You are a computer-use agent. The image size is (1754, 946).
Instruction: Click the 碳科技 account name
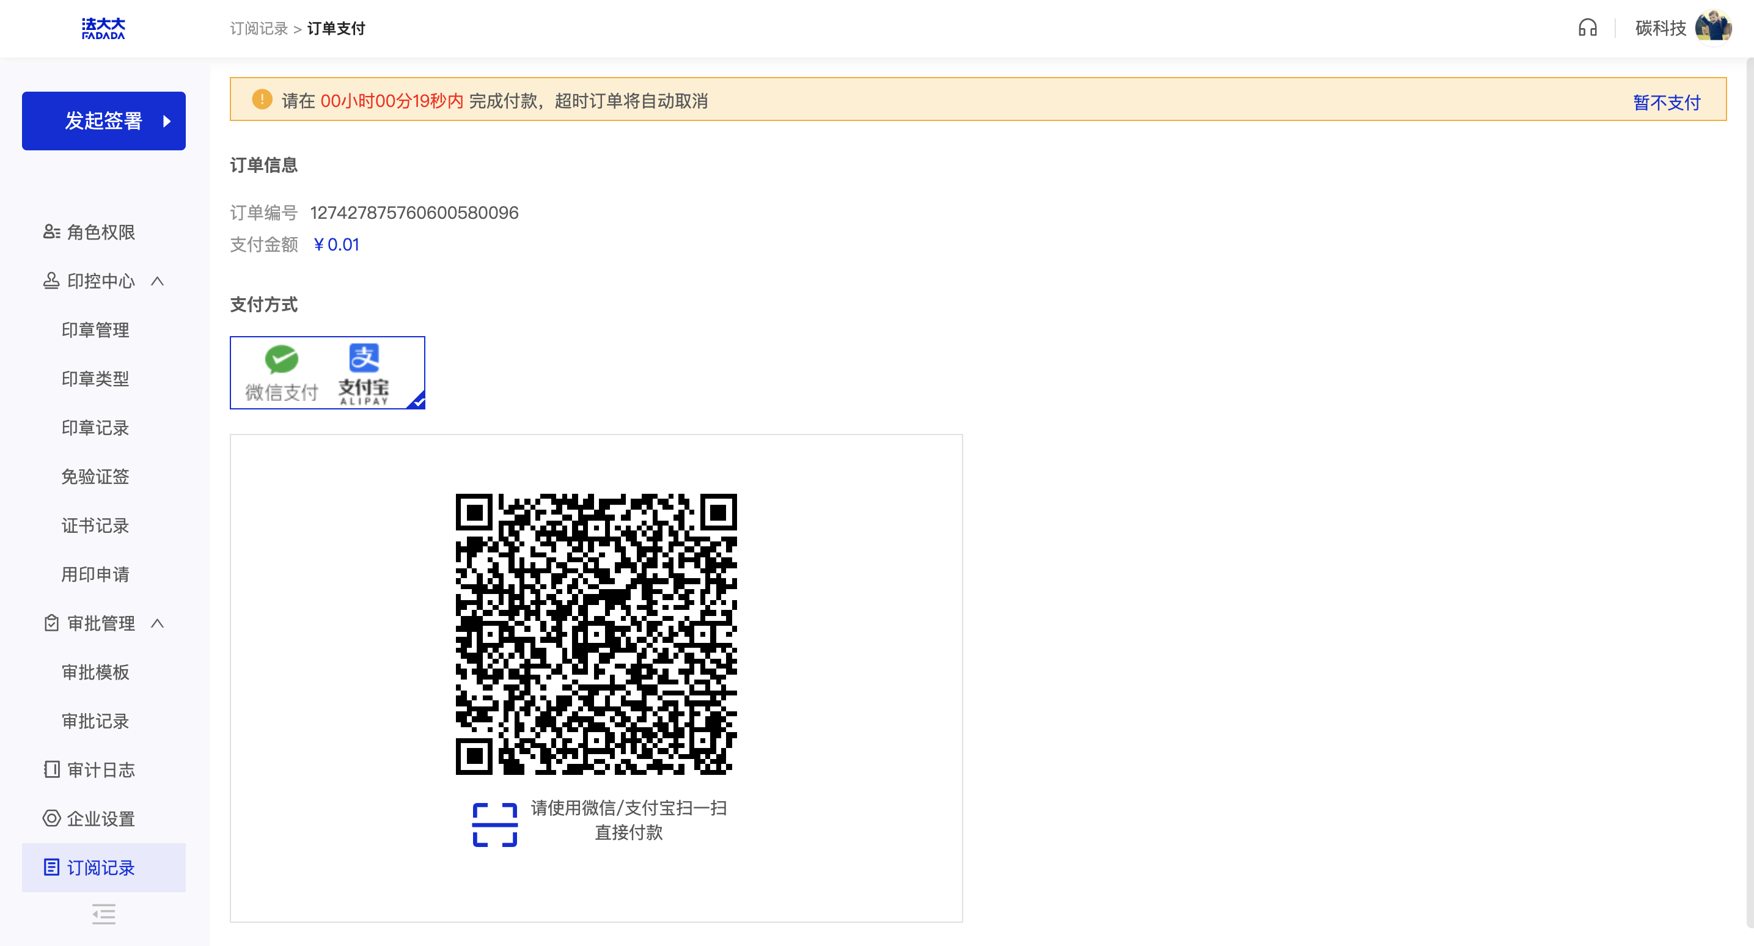pyautogui.click(x=1660, y=28)
